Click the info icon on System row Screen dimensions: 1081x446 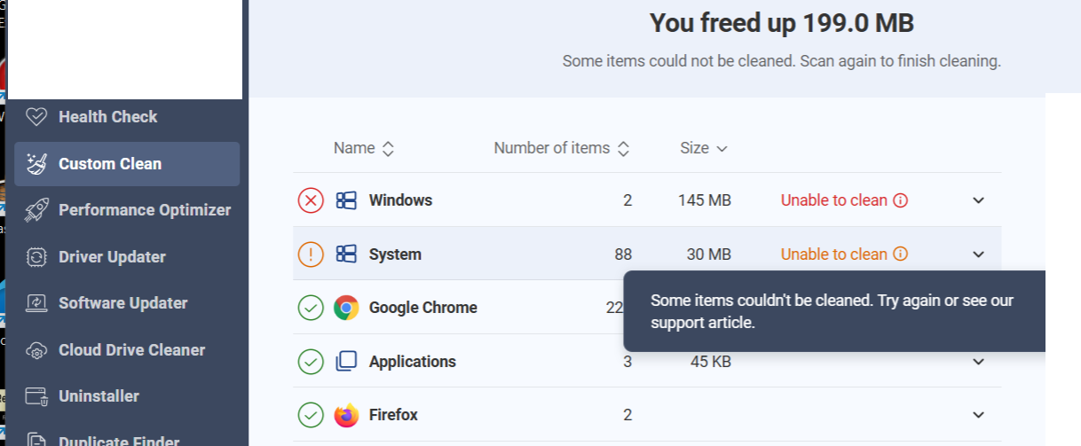click(x=900, y=254)
